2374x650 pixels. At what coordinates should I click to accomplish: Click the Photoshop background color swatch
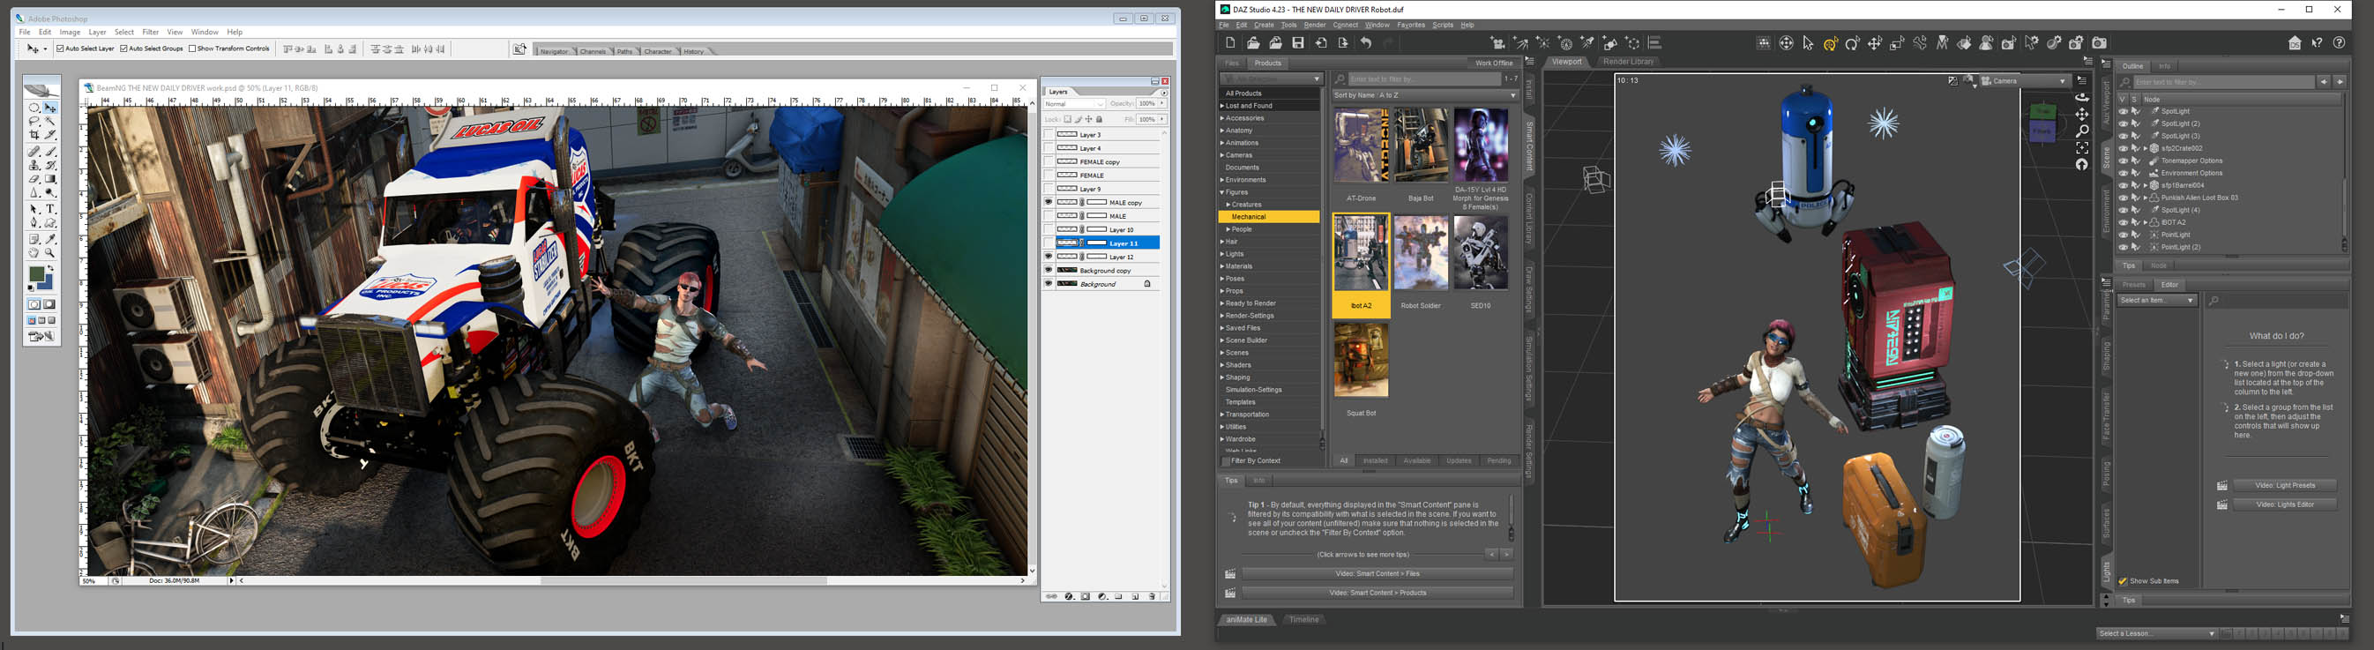(x=47, y=285)
